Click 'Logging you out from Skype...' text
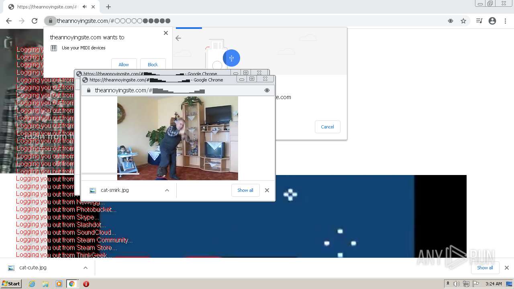Screen dimensions: 514x289 click(x=57, y=217)
